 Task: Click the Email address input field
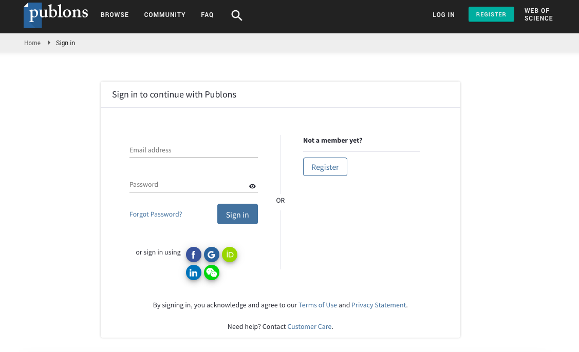tap(193, 150)
